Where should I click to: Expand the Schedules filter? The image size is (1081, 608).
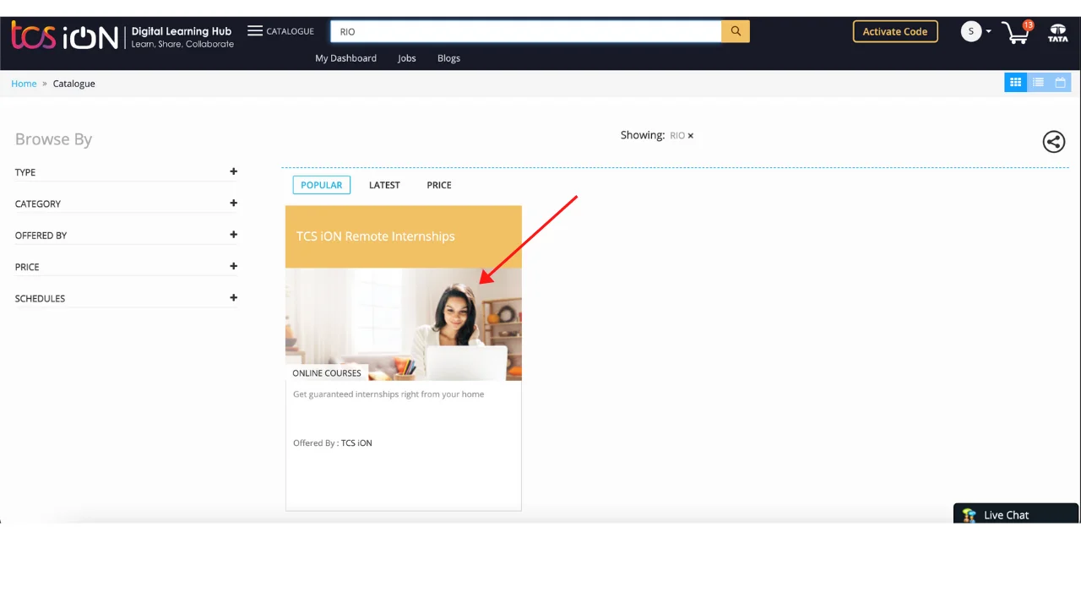pyautogui.click(x=233, y=298)
